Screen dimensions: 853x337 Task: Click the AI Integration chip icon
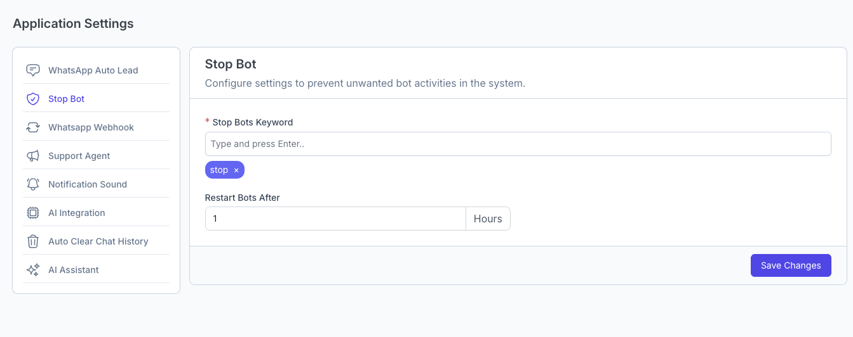[33, 213]
